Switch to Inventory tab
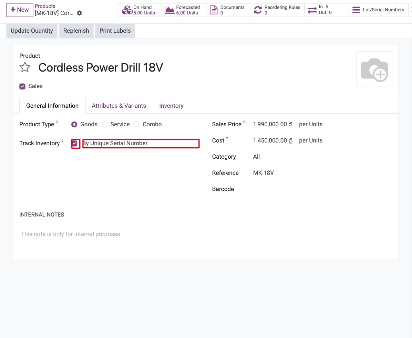Image resolution: width=412 pixels, height=338 pixels. tap(171, 106)
